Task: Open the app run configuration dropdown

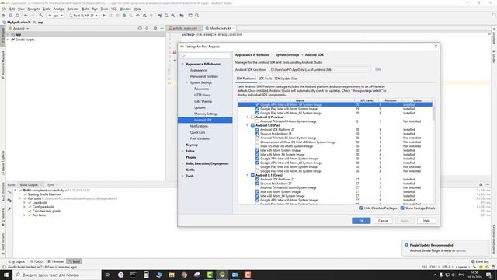Action: point(55,16)
